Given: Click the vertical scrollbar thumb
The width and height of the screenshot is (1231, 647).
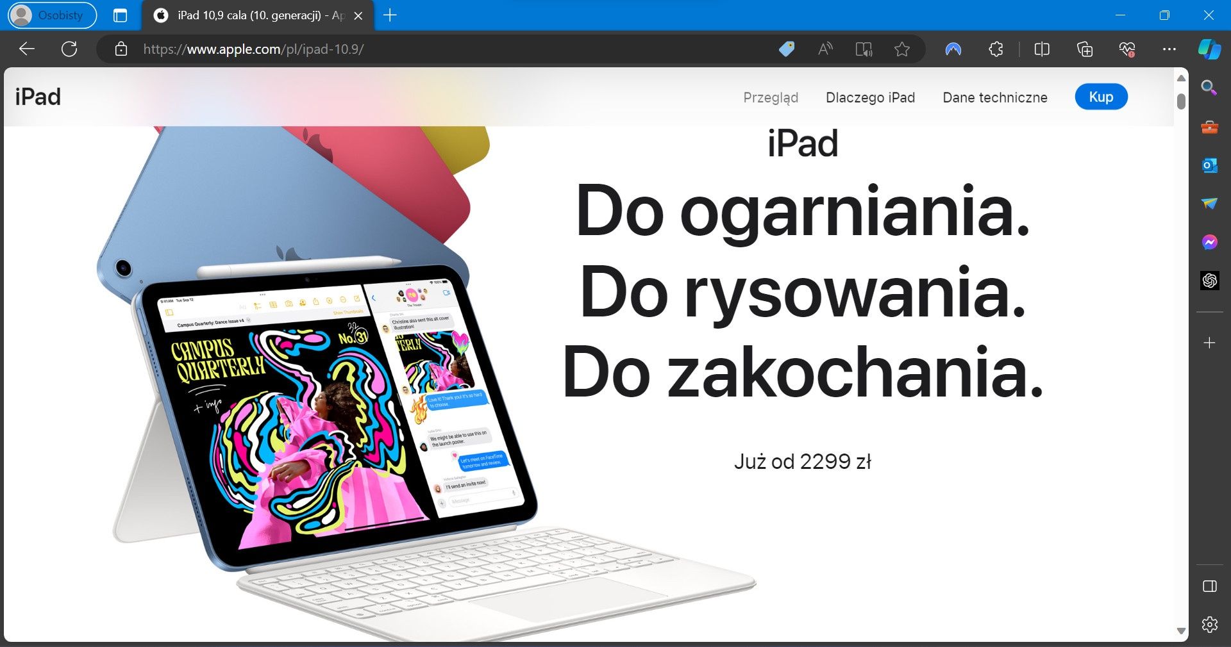Looking at the screenshot, I should point(1181,101).
